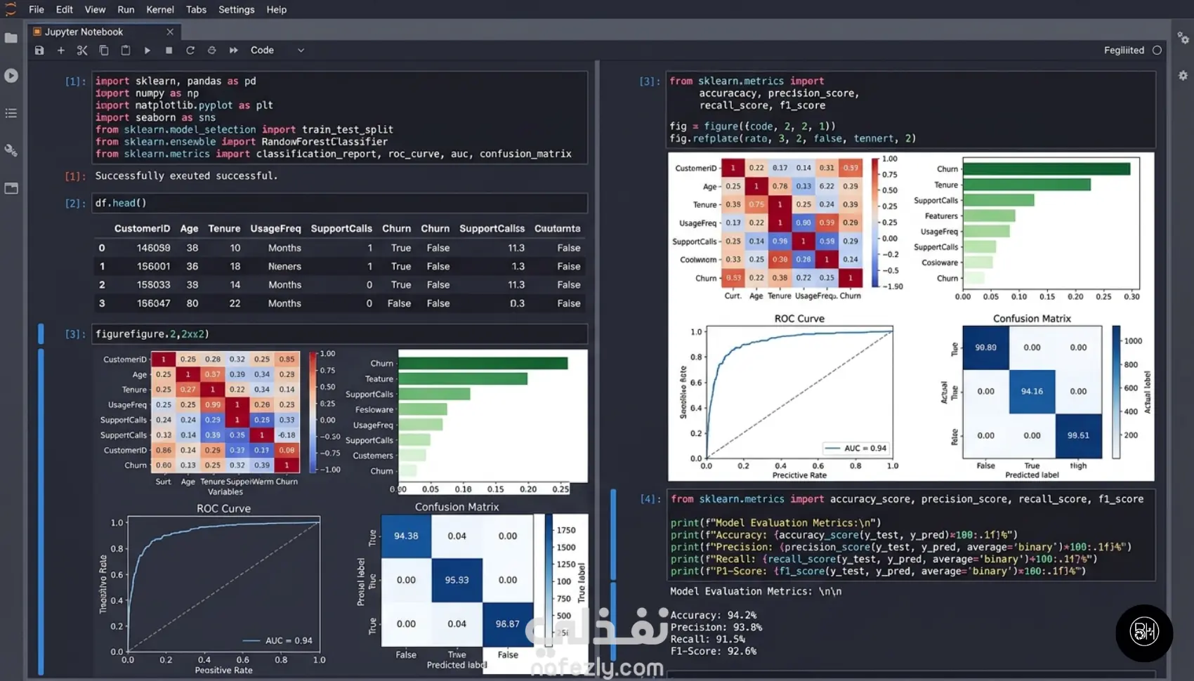Stop the kernel execution
Image resolution: width=1194 pixels, height=681 pixels.
(169, 51)
